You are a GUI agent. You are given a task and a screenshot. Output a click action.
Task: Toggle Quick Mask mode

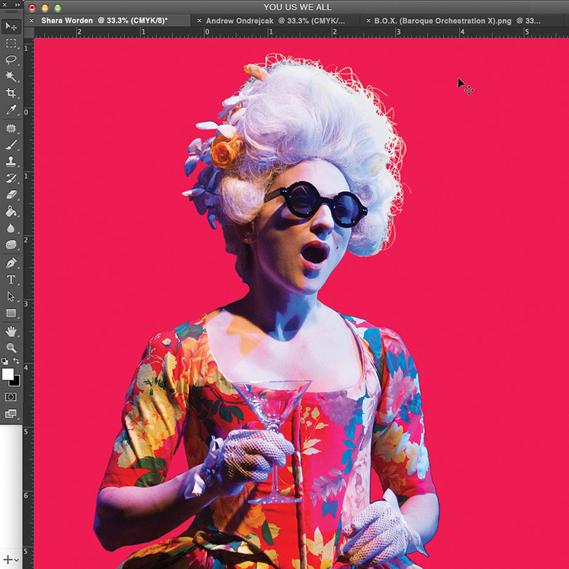[x=11, y=397]
